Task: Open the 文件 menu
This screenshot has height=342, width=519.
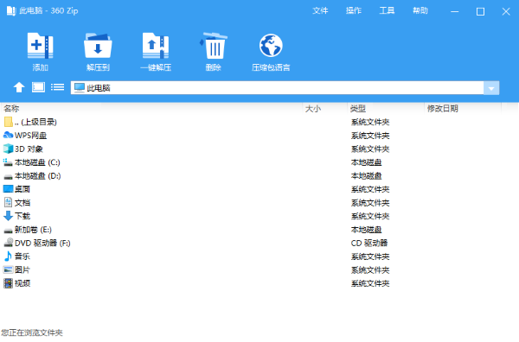Action: click(320, 11)
